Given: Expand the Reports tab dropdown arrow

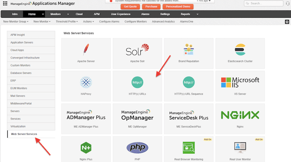Looking at the screenshot, I should point(197,14).
